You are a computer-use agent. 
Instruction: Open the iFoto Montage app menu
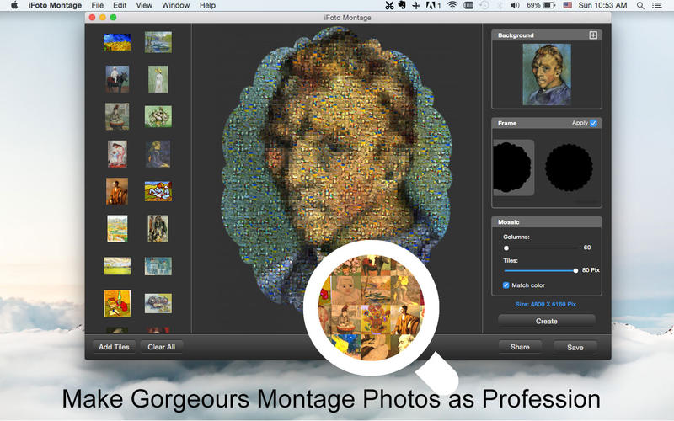click(x=55, y=5)
